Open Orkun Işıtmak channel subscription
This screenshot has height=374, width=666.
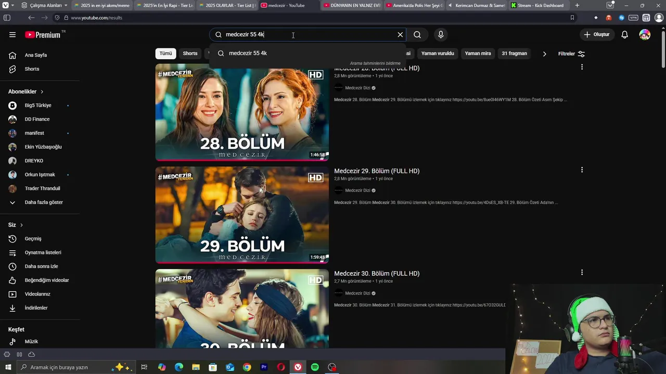[x=40, y=175]
